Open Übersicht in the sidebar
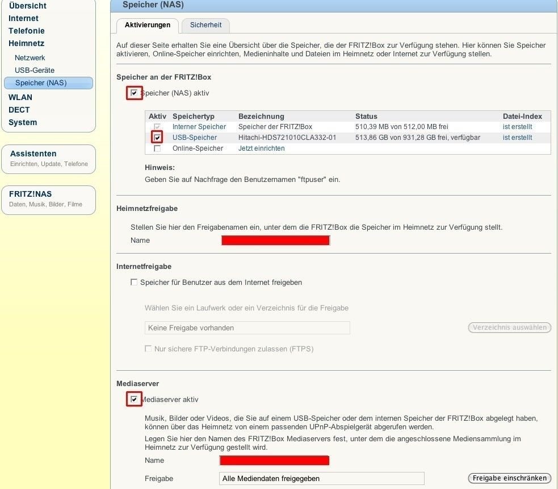 [x=27, y=6]
